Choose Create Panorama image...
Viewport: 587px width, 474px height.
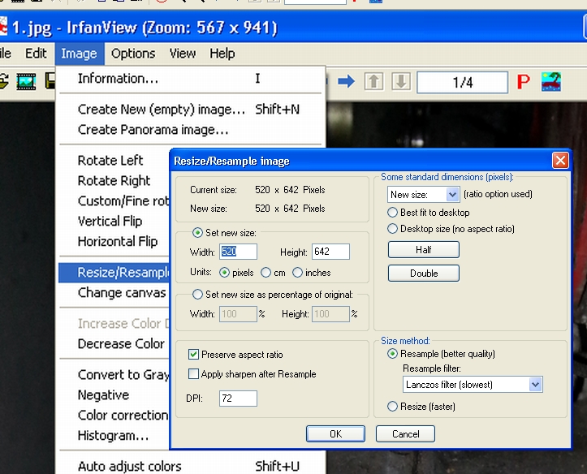(190, 130)
